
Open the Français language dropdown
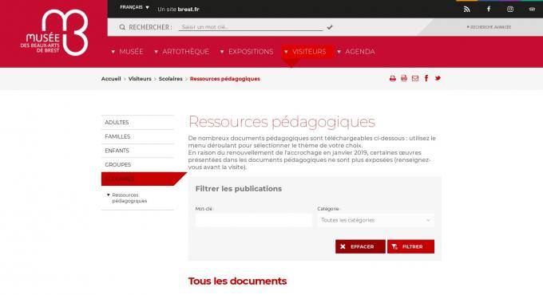134,7
